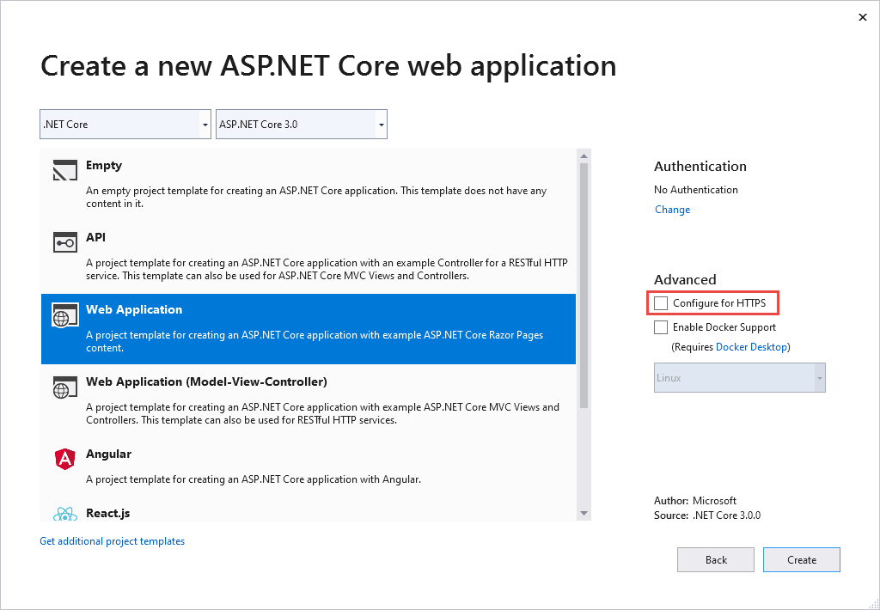Viewport: 880px width, 610px height.
Task: Click the Source: .NET Core 3.0.0 text
Action: tap(707, 515)
